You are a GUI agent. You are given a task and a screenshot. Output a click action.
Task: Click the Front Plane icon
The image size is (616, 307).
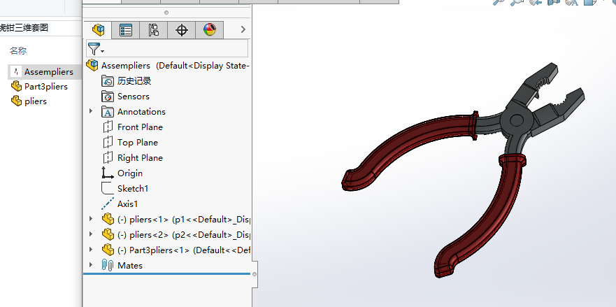[108, 127]
